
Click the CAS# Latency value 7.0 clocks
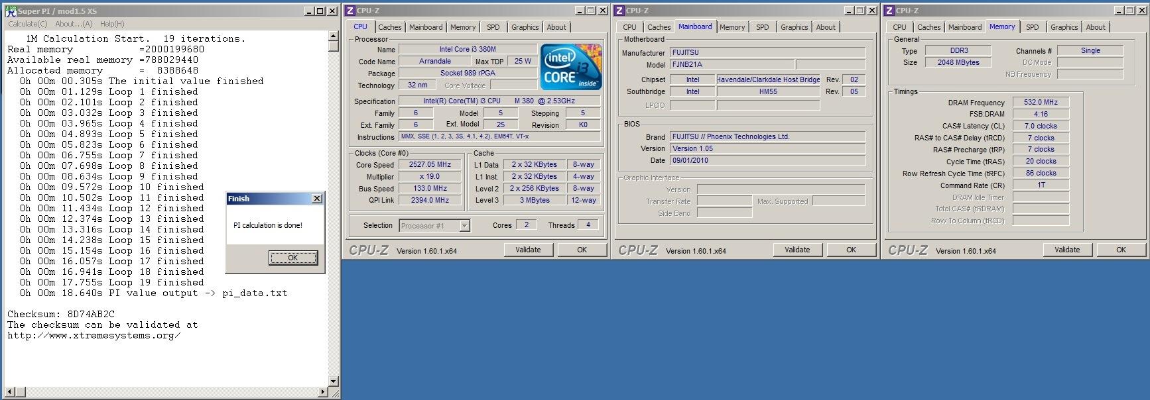coord(1041,126)
